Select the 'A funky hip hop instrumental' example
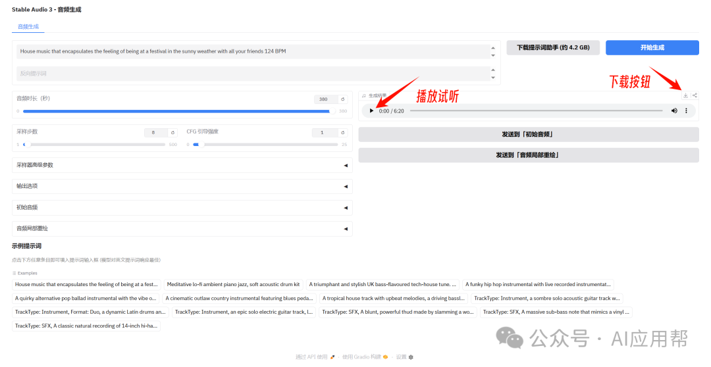The height and width of the screenshot is (367, 711). pyautogui.click(x=538, y=285)
